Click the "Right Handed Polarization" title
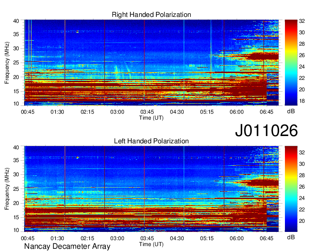 click(x=151, y=15)
